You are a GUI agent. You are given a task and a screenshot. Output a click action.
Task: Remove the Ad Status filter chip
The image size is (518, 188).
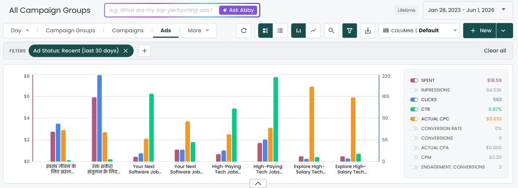126,51
